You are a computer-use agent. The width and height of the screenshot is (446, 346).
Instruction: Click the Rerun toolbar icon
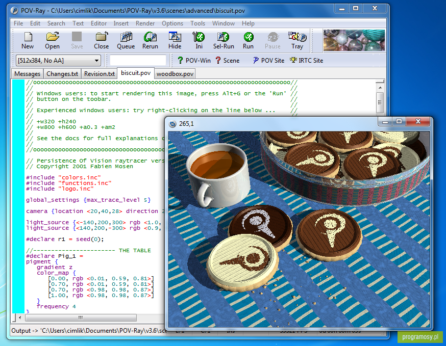pyautogui.click(x=150, y=40)
